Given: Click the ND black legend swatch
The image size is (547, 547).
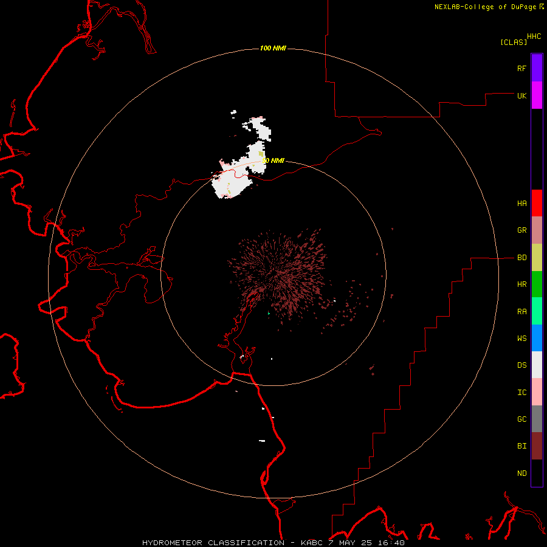Looking at the screenshot, I should 537,473.
